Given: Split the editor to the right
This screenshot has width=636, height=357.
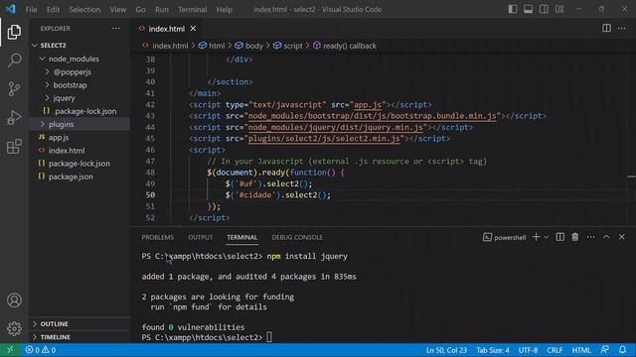Looking at the screenshot, I should pyautogui.click(x=606, y=28).
